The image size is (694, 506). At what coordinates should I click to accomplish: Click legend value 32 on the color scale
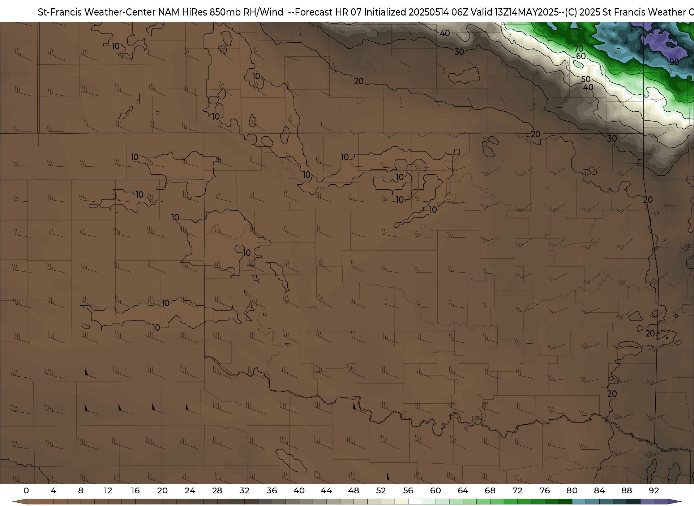(244, 490)
